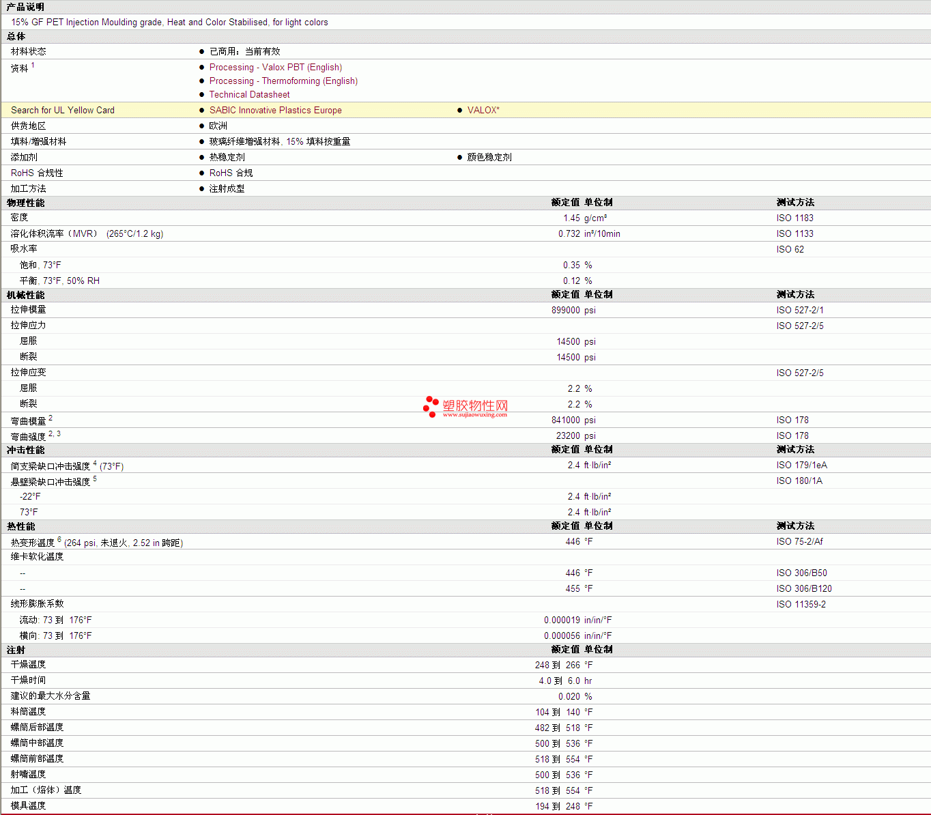931x815 pixels.
Task: Click footnote 2 beside 弯曲模量
Action: click(x=51, y=418)
